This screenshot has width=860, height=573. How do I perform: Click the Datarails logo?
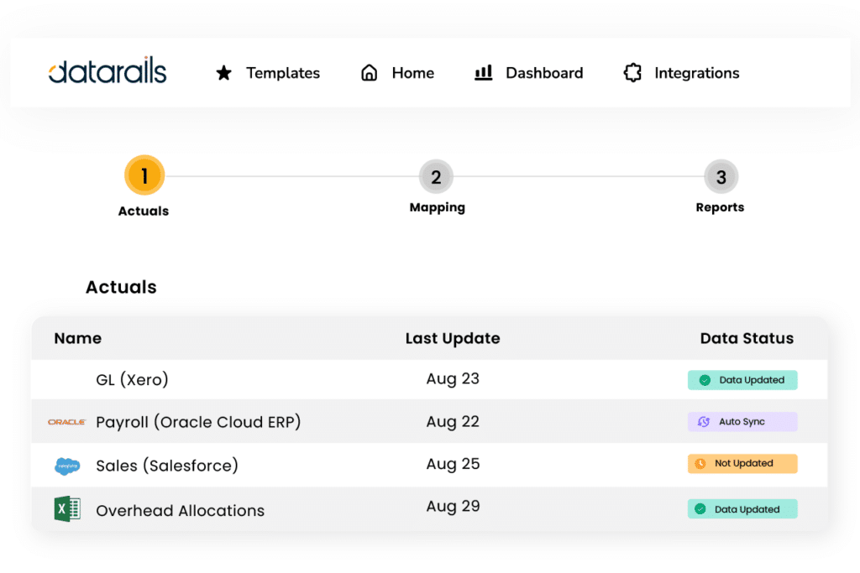[107, 72]
